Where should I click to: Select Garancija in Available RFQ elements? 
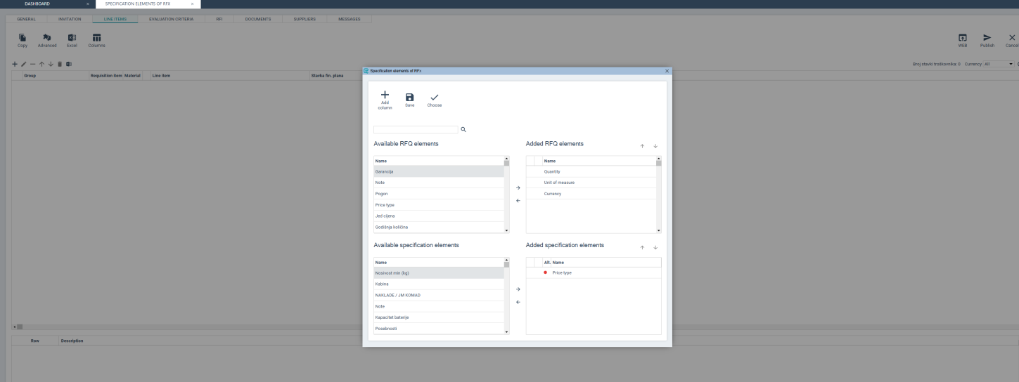(x=384, y=171)
